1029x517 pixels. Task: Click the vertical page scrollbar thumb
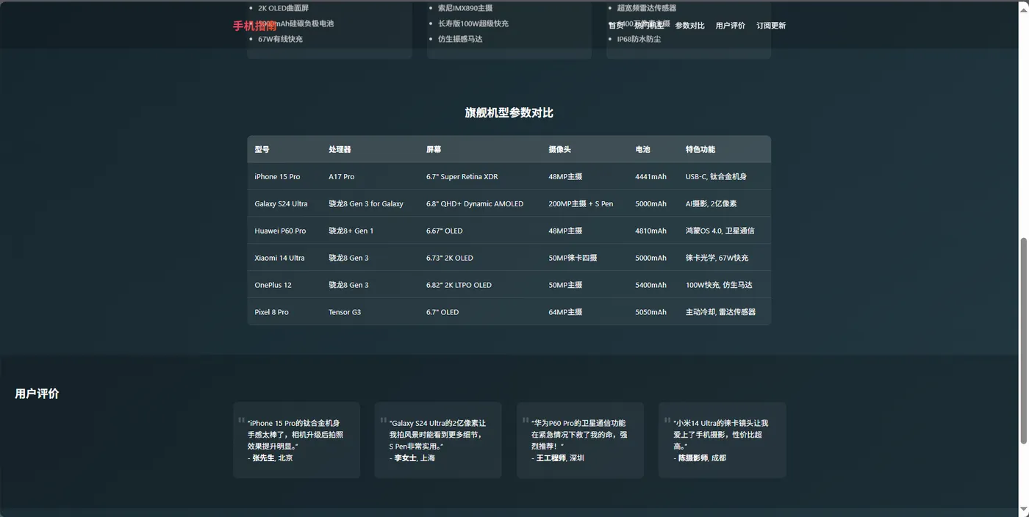click(x=1023, y=340)
